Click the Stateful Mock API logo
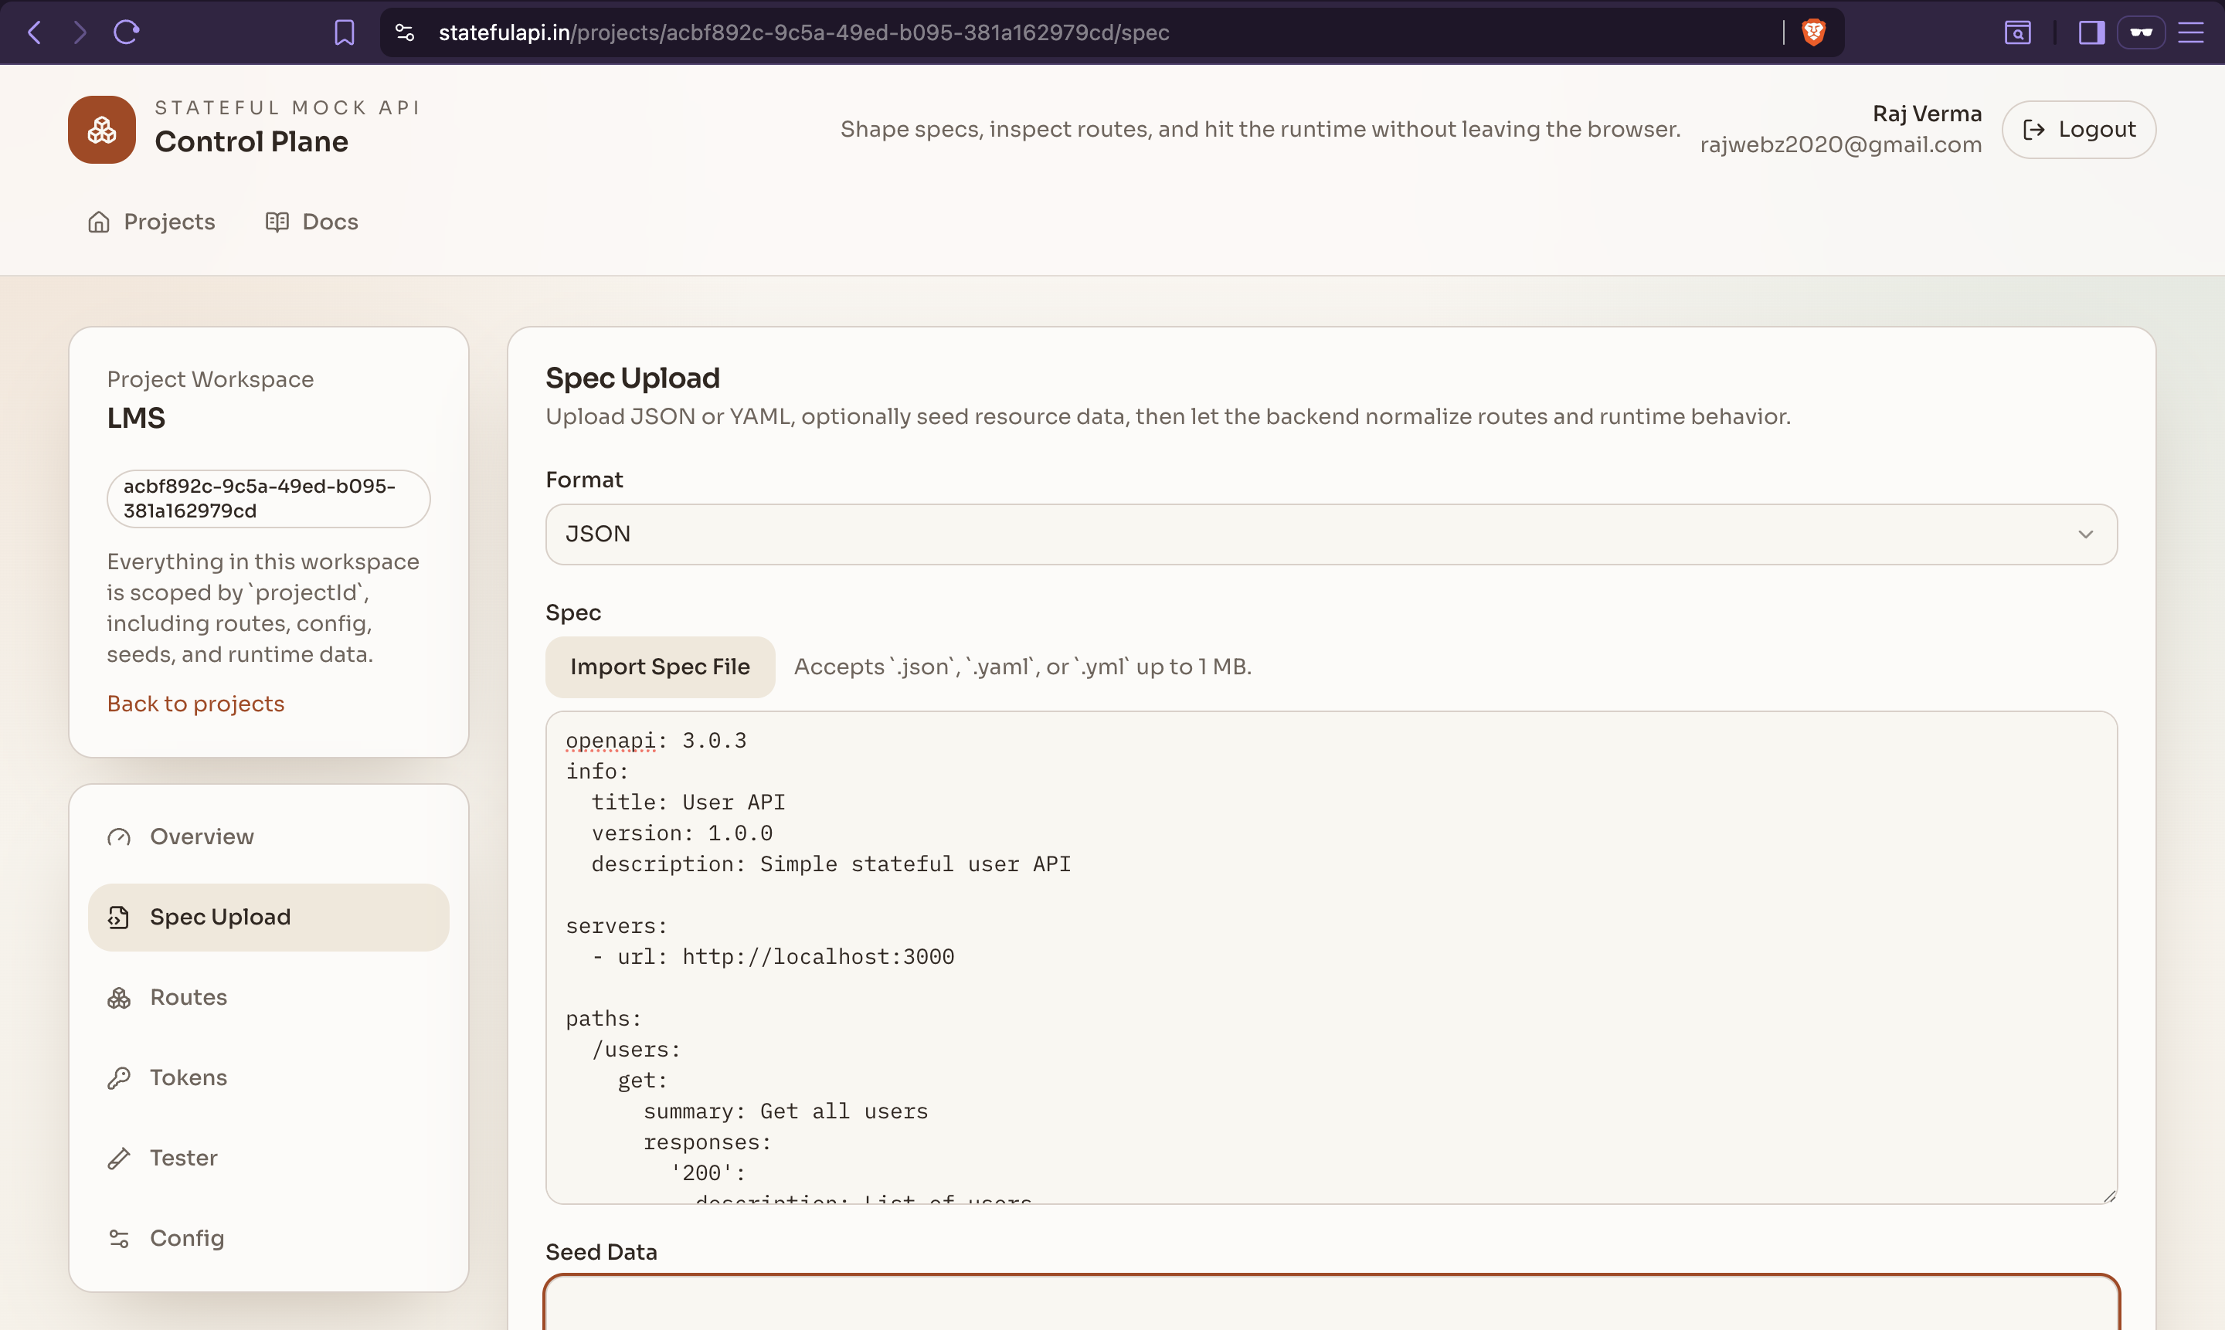 coord(100,129)
